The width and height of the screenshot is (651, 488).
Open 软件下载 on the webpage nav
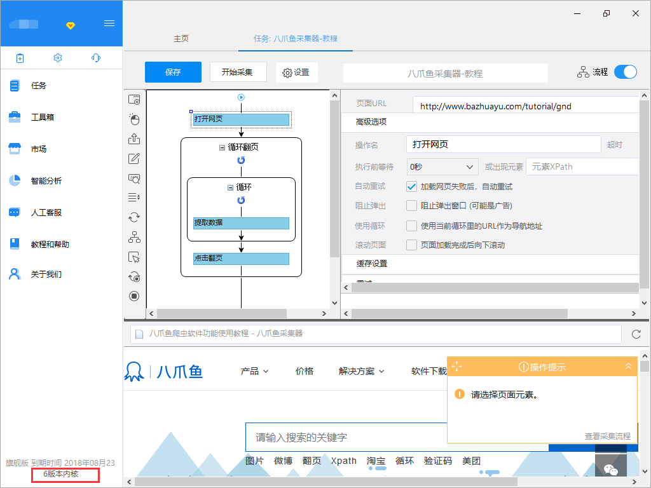429,371
